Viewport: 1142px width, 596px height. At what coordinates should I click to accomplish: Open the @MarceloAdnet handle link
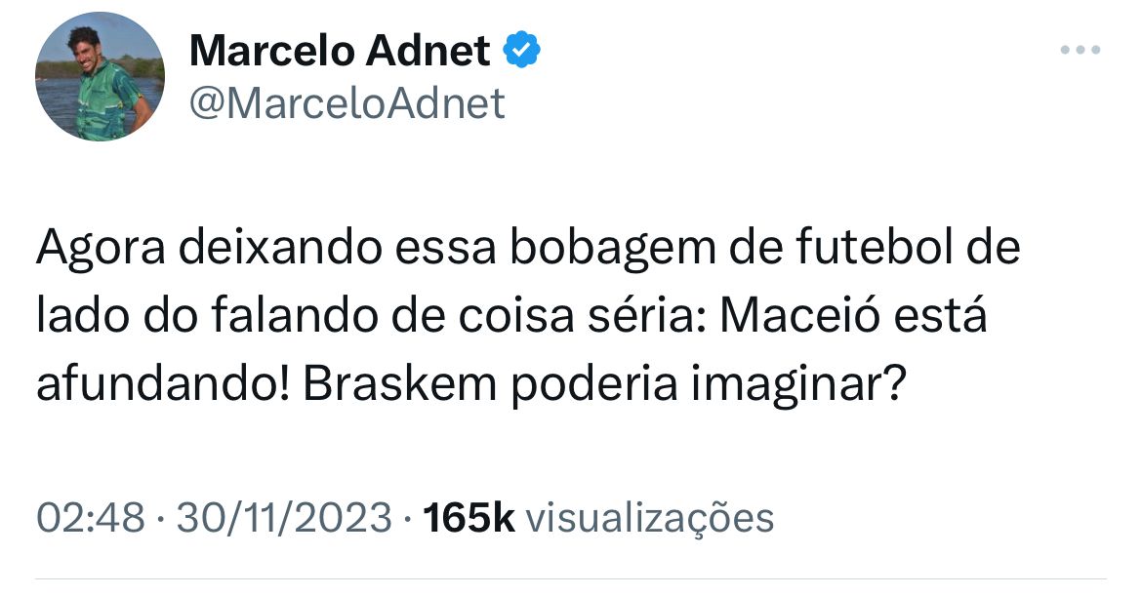[347, 102]
